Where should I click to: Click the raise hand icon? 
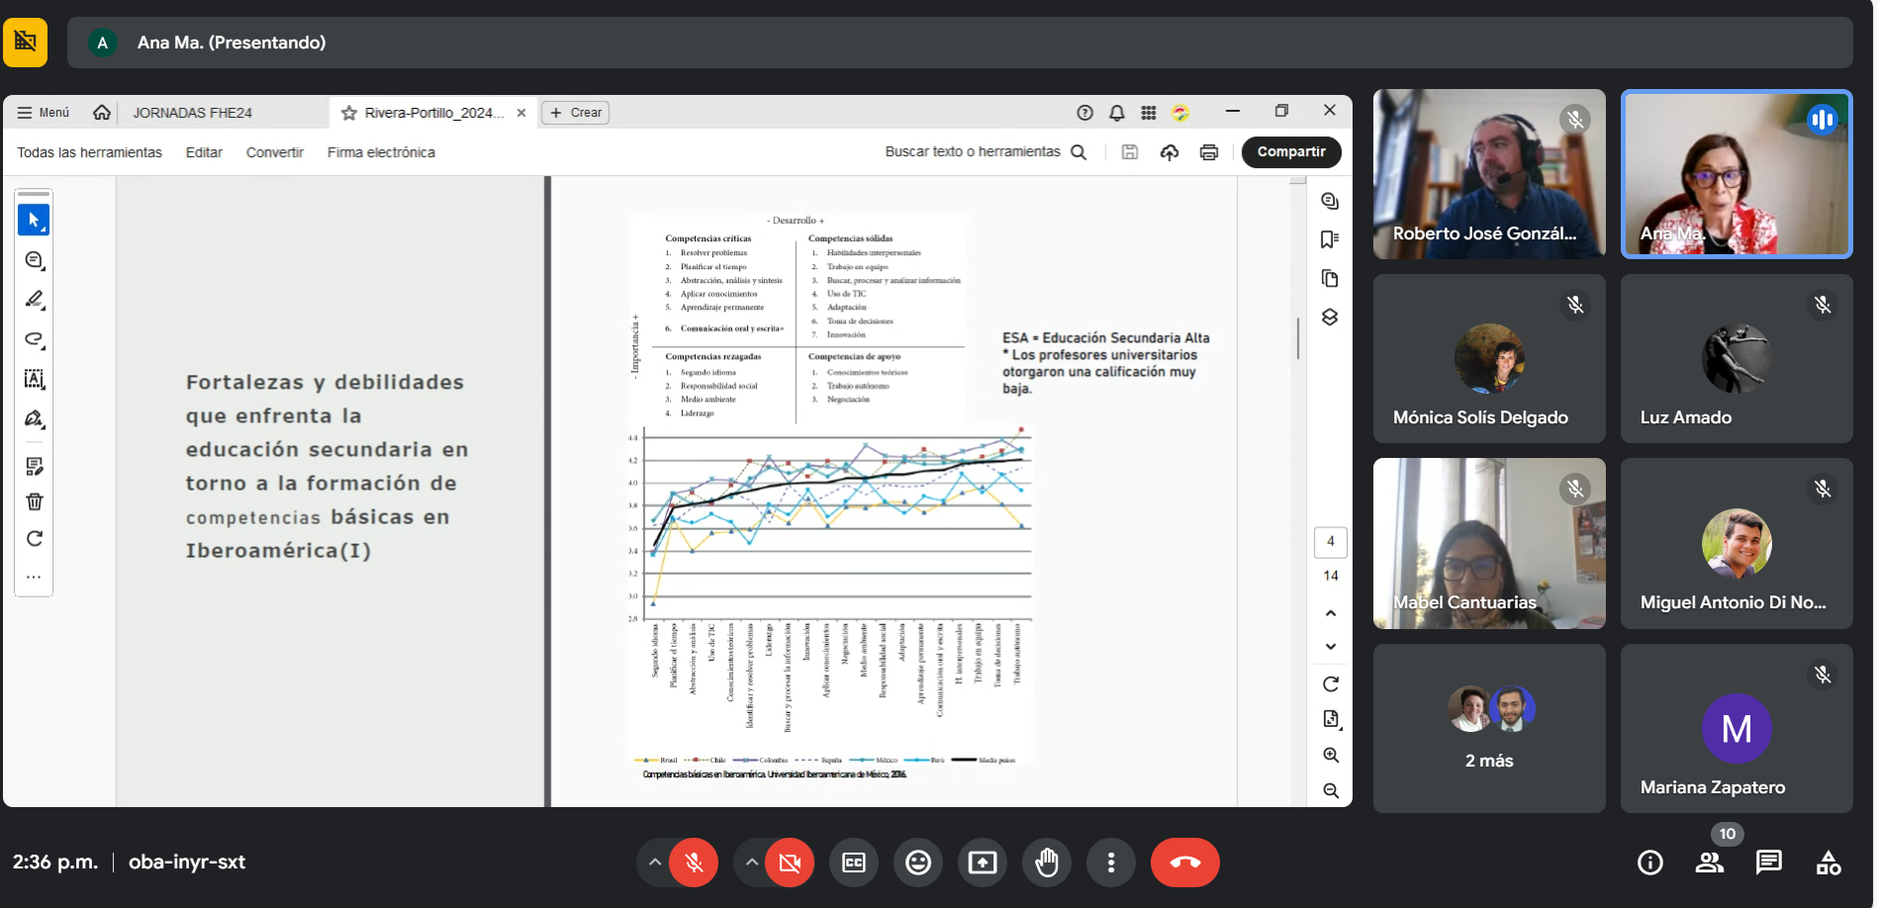(1046, 863)
